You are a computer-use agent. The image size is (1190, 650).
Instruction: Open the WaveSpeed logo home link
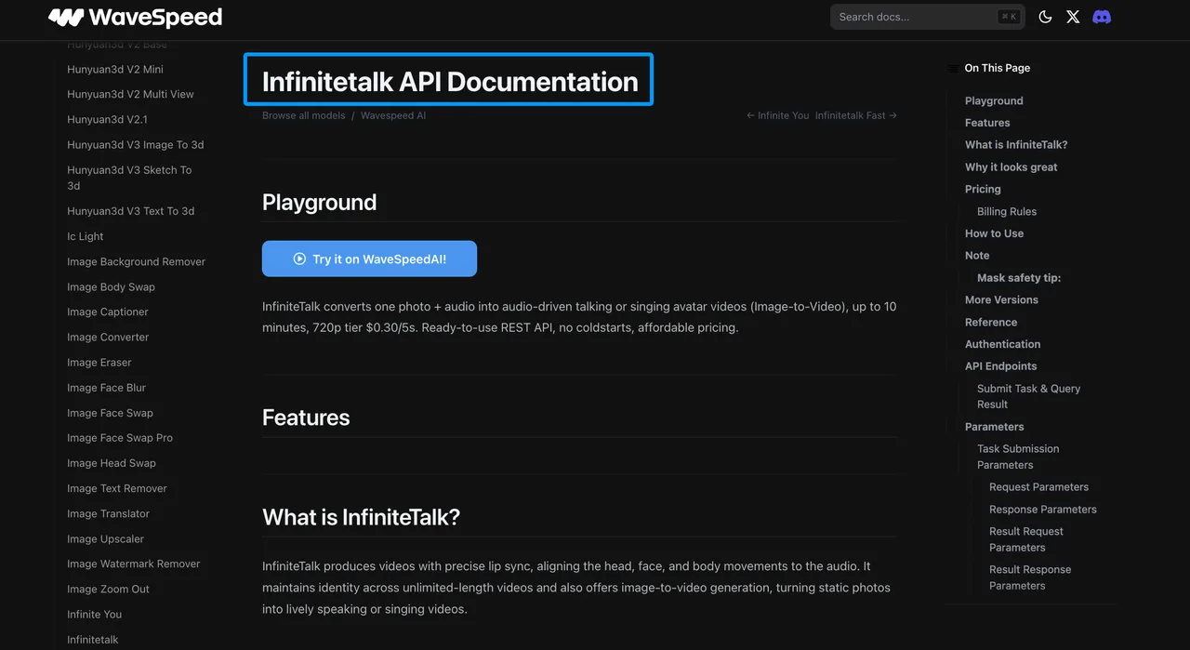[x=135, y=17]
